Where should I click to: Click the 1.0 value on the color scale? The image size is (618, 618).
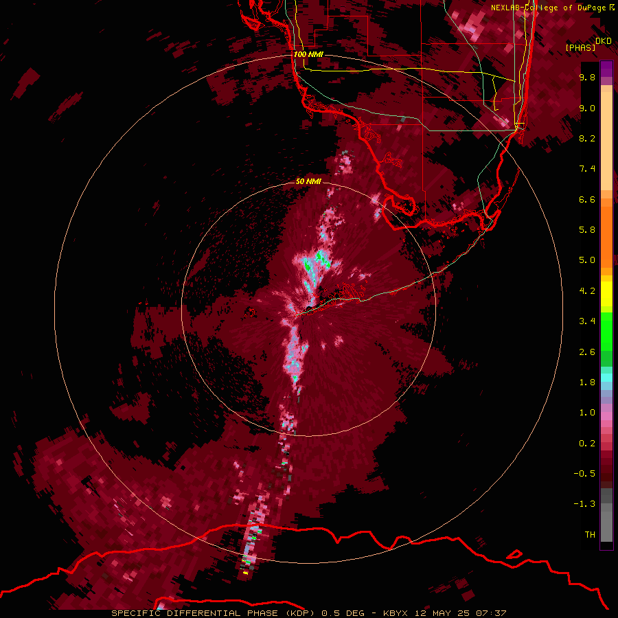[587, 413]
